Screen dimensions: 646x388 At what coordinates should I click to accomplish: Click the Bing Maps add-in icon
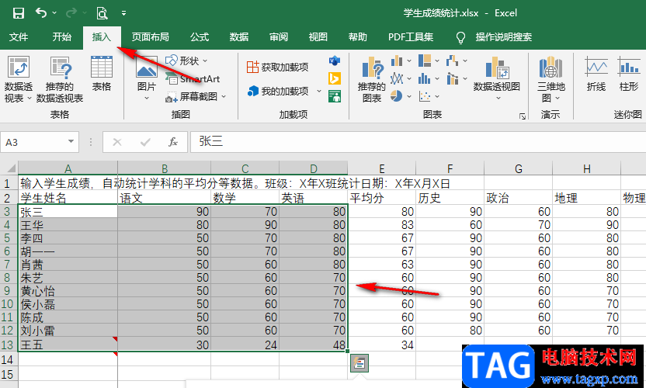pos(335,78)
